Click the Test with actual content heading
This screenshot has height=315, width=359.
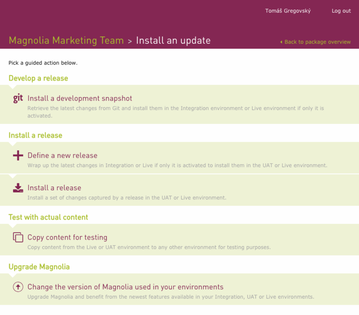tap(48, 217)
